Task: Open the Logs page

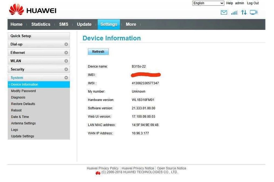Action: (x=15, y=130)
